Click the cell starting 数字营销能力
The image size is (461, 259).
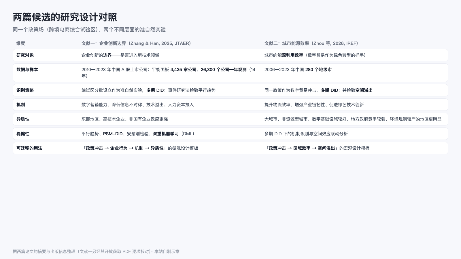137,105
